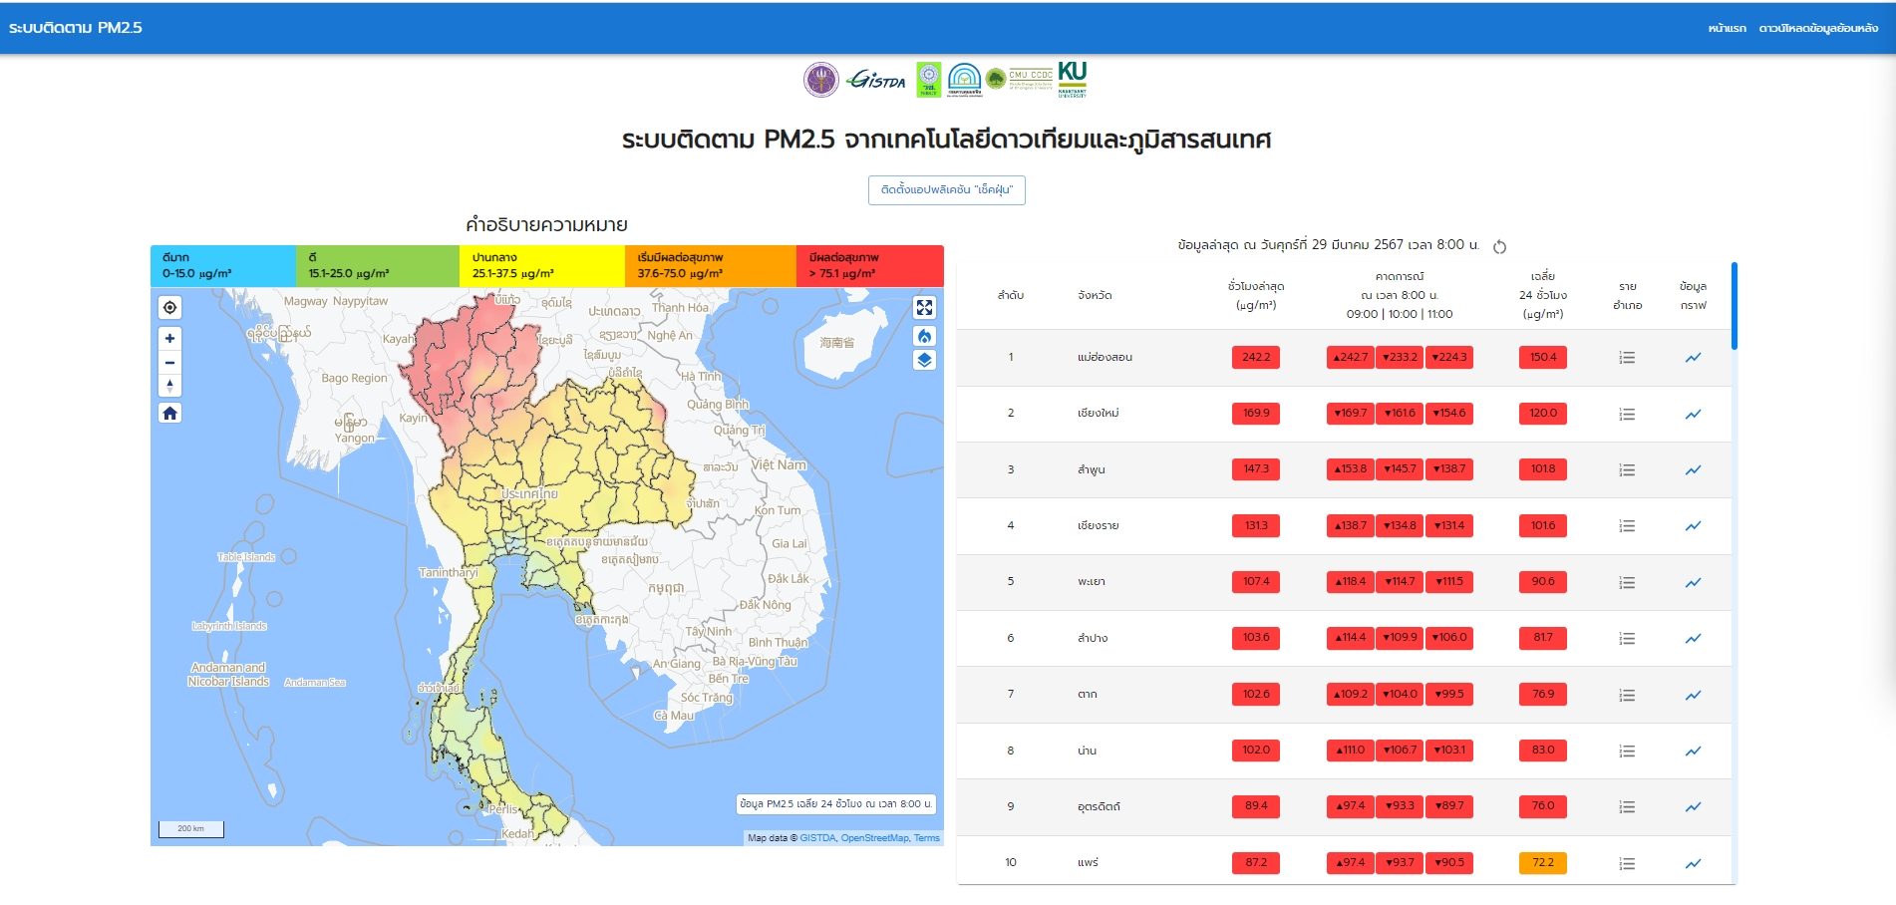View graph data for ลำปาง
Screen dimensions: 1896x905
click(1693, 638)
